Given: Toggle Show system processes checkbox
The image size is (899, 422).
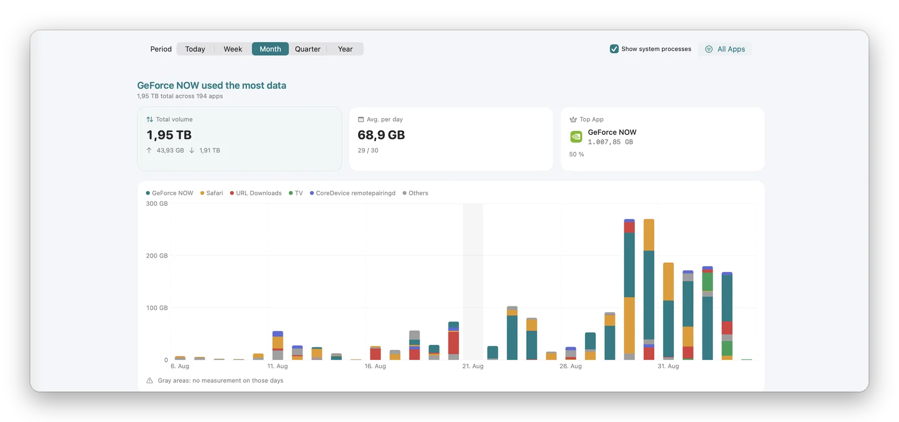Looking at the screenshot, I should [x=614, y=49].
